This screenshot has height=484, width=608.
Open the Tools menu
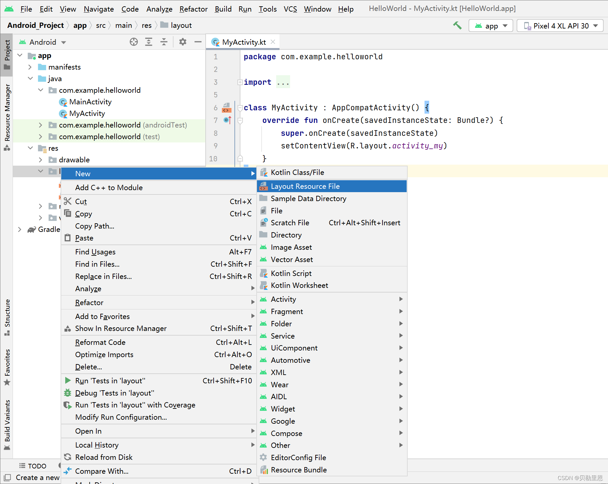coord(268,9)
